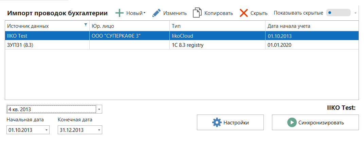Click the pencil Edit icon
Image resolution: width=364 pixels, height=141 pixels.
click(x=156, y=13)
